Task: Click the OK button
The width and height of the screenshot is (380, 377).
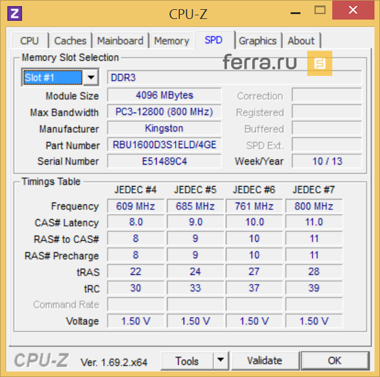Action: (334, 360)
